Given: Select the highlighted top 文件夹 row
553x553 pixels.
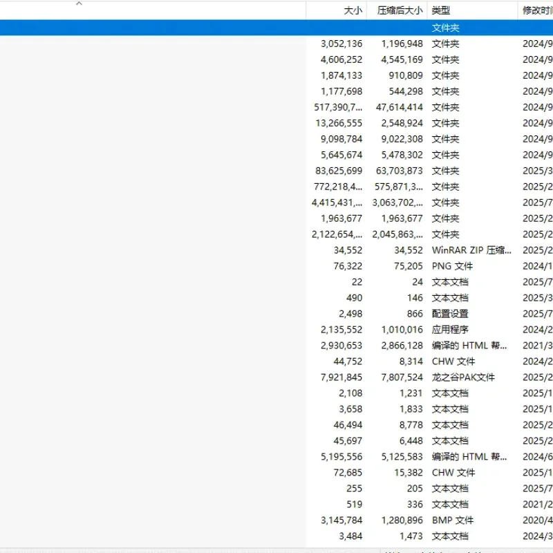Looking at the screenshot, I should point(276,28).
